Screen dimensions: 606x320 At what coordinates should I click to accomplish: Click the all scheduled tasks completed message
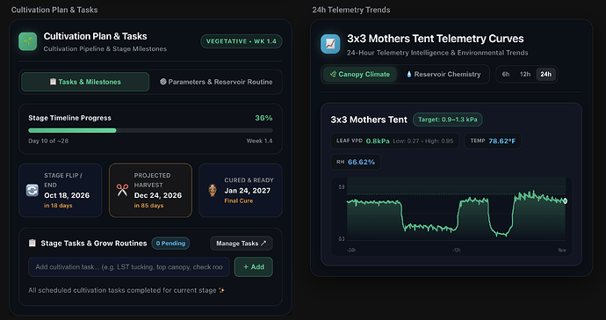[126, 290]
